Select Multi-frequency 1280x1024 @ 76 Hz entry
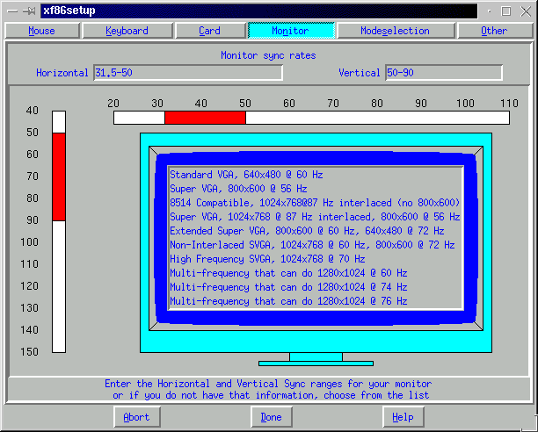 pos(288,300)
